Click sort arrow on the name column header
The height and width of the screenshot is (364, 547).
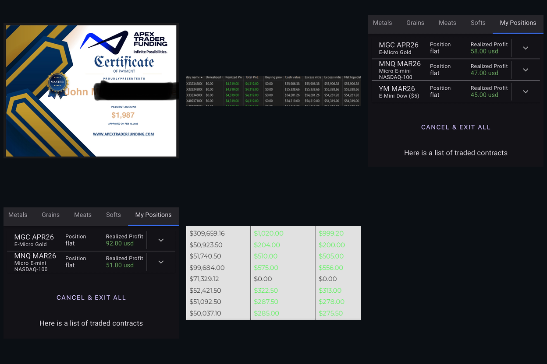[202, 77]
